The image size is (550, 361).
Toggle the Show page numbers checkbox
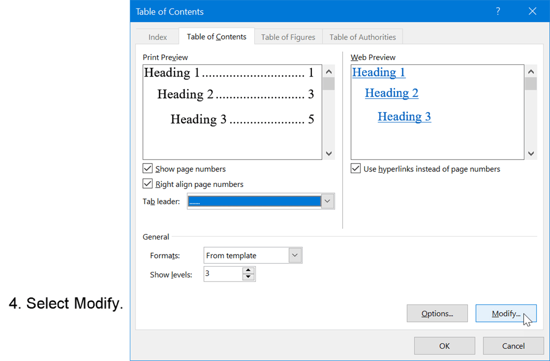pyautogui.click(x=147, y=168)
